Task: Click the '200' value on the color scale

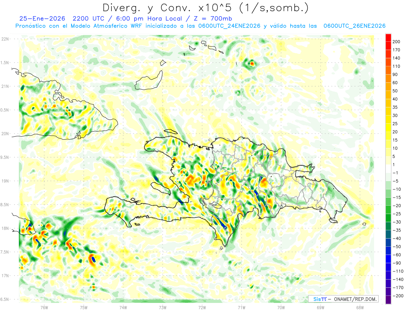Action: pos(396,41)
